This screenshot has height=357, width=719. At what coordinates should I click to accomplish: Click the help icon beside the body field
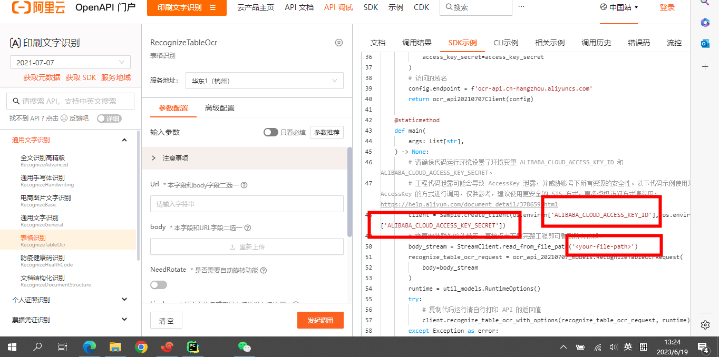tap(247, 228)
